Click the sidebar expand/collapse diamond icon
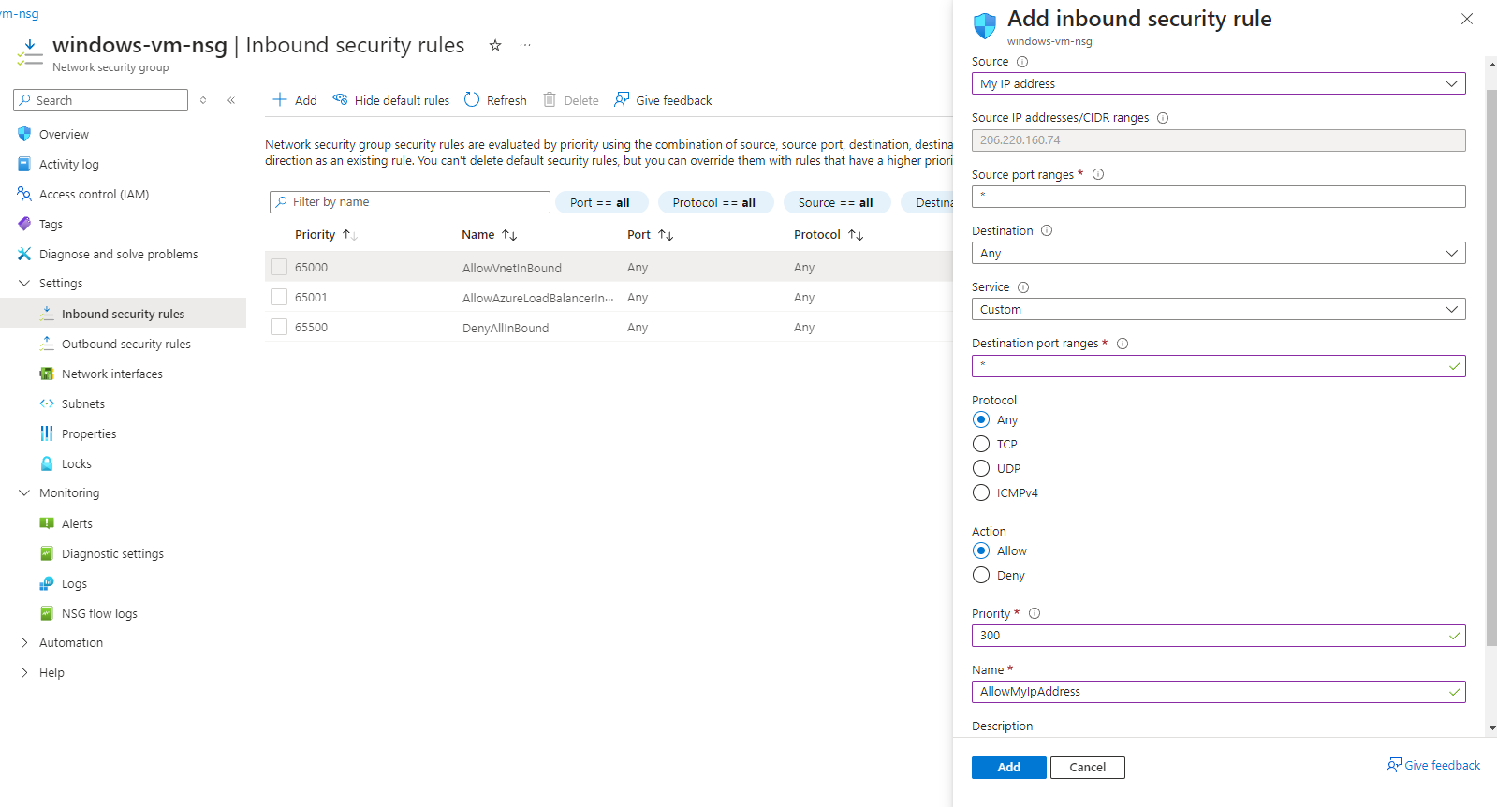Image resolution: width=1497 pixels, height=807 pixels. [203, 100]
